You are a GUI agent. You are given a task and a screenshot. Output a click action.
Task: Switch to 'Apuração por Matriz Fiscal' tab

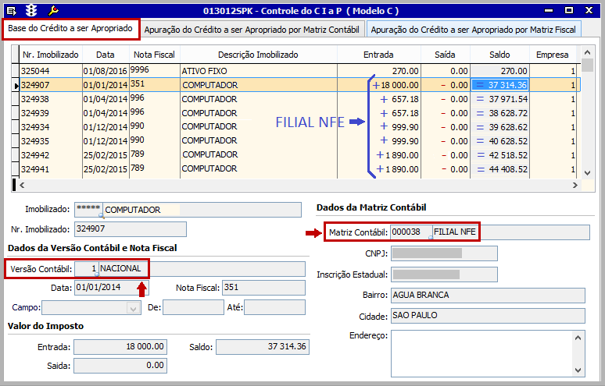pyautogui.click(x=473, y=30)
